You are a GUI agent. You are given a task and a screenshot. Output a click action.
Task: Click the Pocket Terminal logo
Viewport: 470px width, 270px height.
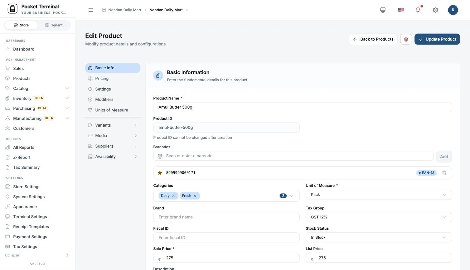coord(12,9)
